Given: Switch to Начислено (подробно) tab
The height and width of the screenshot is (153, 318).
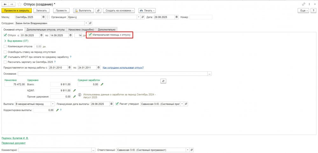Looking at the screenshot, I should (82, 30).
